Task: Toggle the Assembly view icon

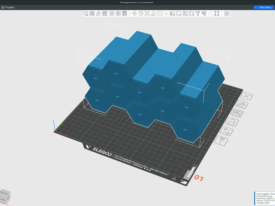Action: tap(227, 13)
